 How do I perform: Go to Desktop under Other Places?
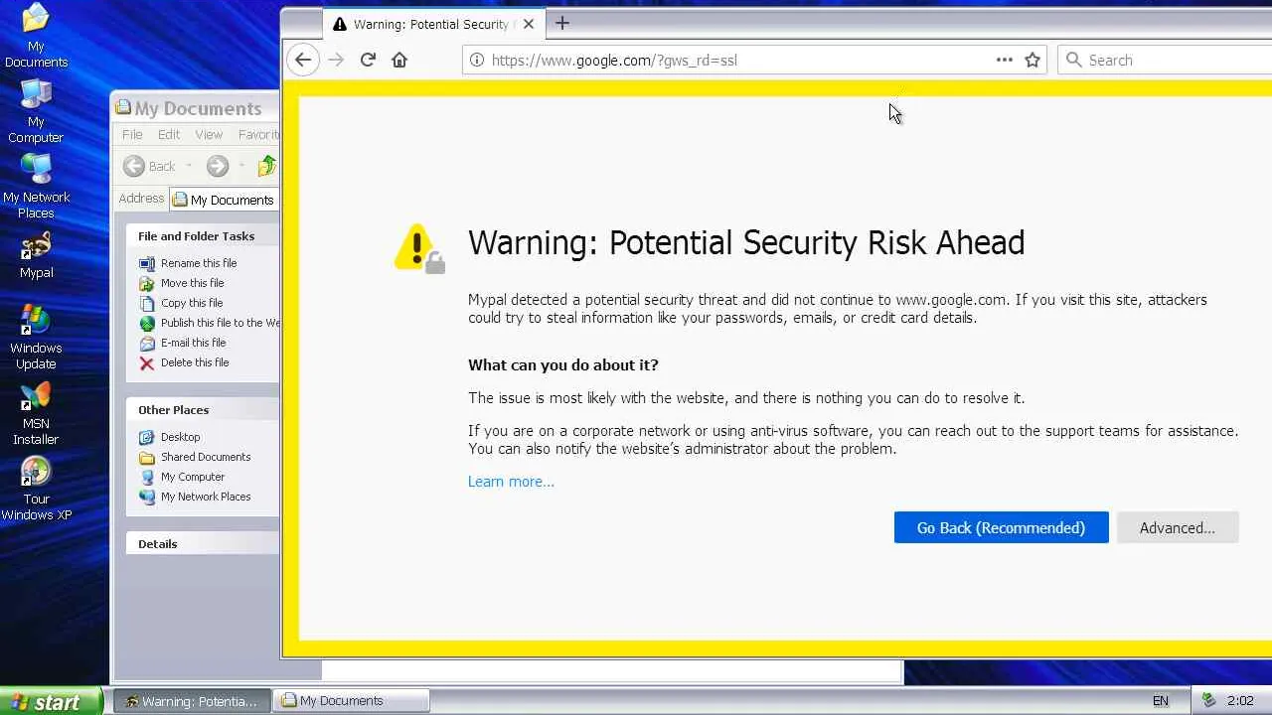coord(180,437)
